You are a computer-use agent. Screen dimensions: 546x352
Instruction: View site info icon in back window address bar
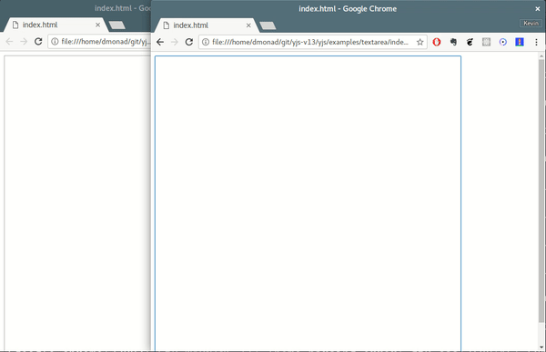tap(55, 42)
